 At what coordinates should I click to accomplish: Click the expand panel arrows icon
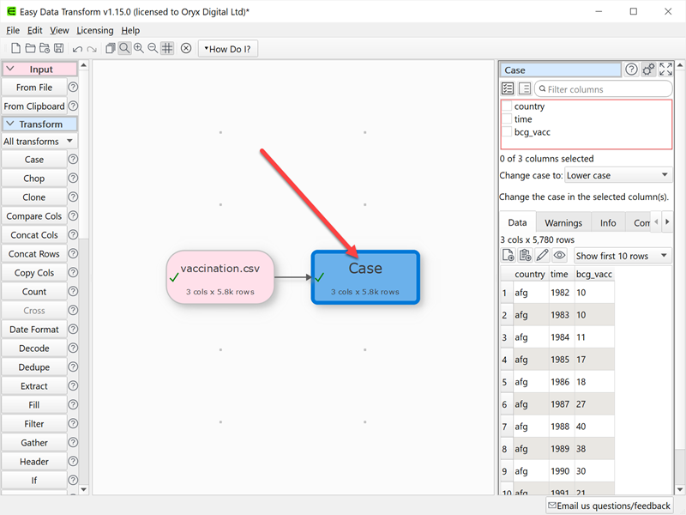665,70
